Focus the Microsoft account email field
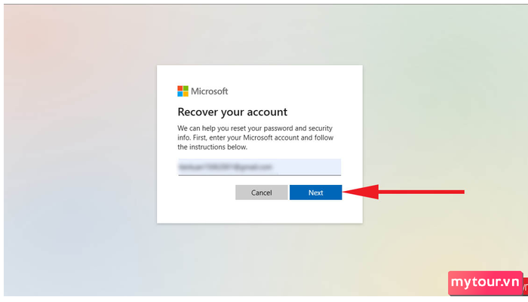Image resolution: width=528 pixels, height=302 pixels. coord(259,167)
